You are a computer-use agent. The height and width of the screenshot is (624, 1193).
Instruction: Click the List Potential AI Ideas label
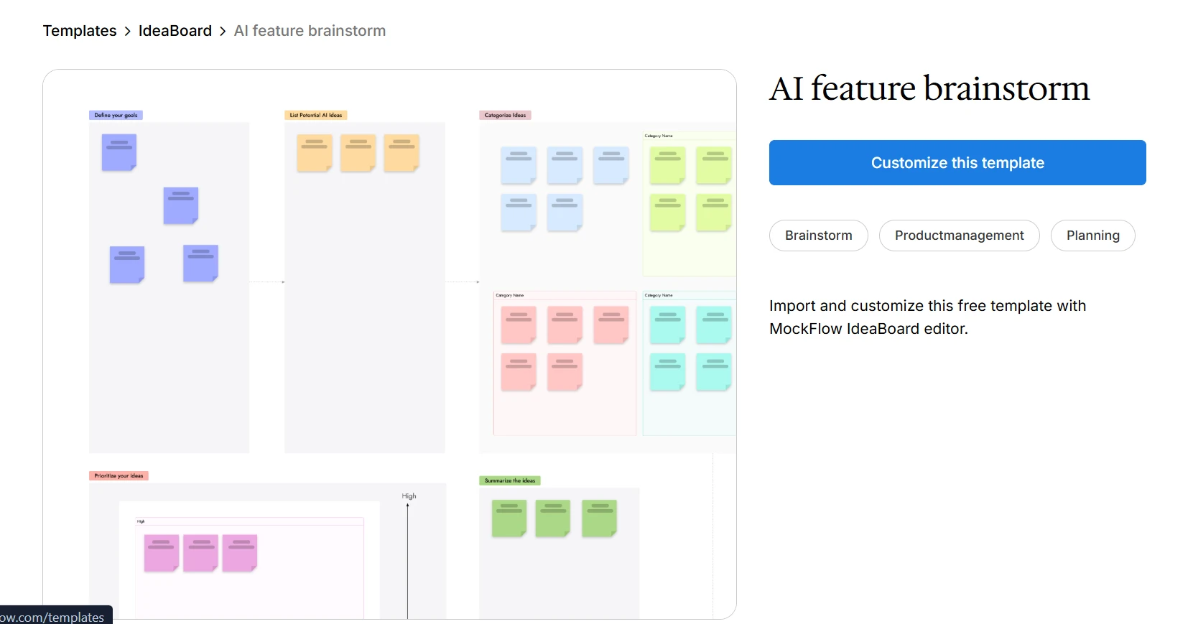pos(316,115)
